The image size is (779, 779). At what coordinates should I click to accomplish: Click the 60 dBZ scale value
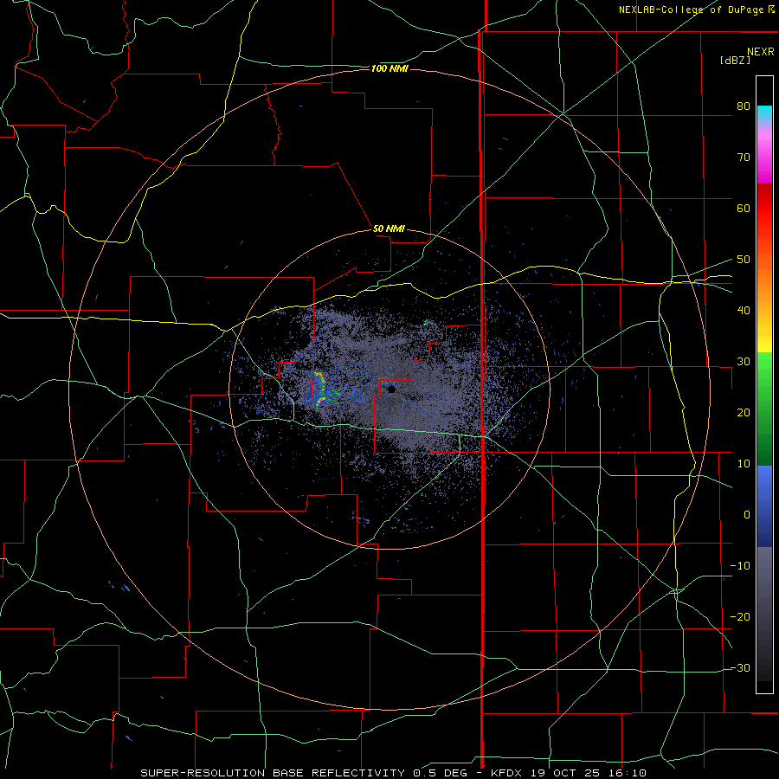744,209
